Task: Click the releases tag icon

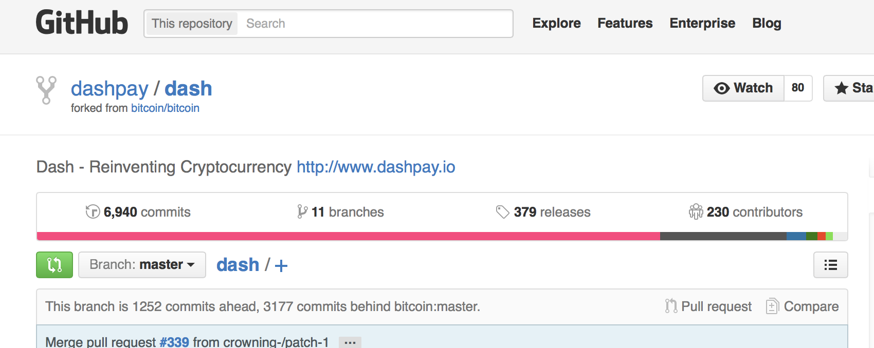Action: click(502, 211)
